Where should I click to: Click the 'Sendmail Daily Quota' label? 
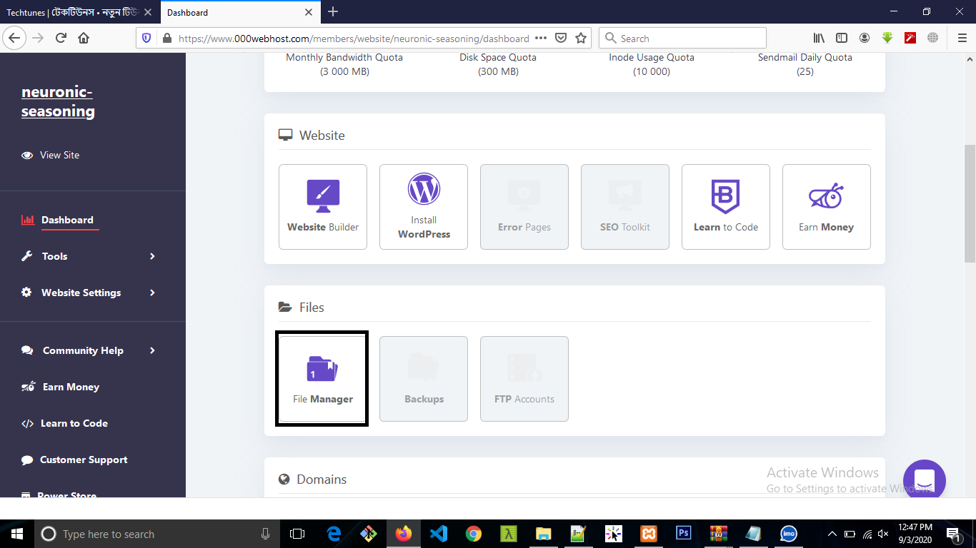[805, 57]
